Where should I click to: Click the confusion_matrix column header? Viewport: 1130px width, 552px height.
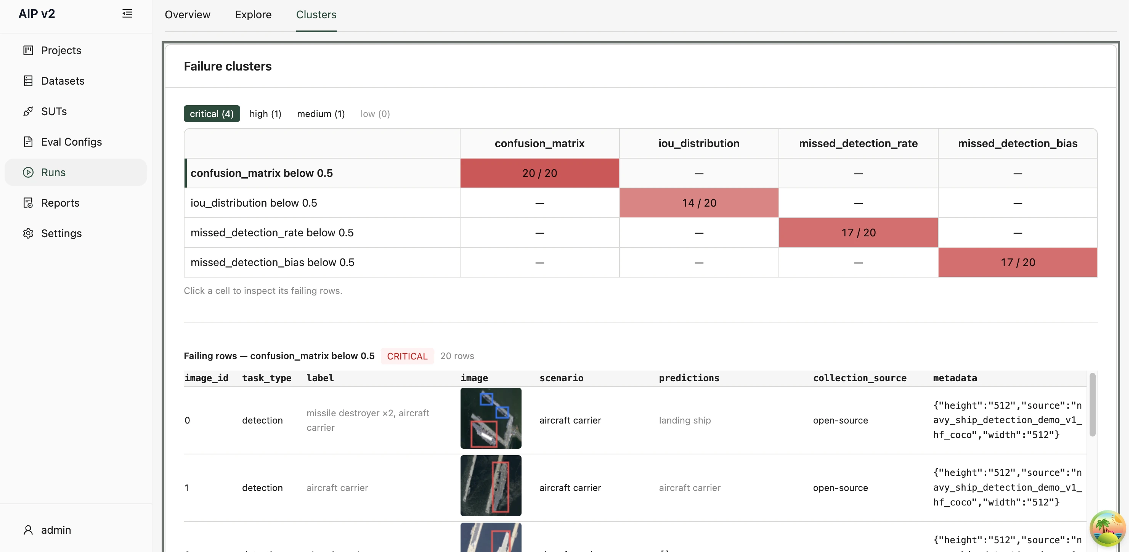pos(539,143)
